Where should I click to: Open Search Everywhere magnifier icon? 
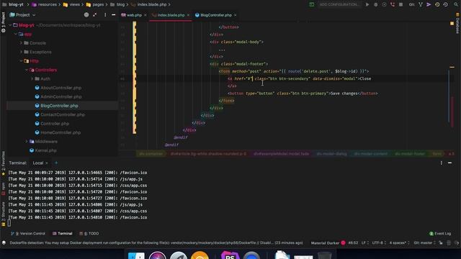[456, 4]
